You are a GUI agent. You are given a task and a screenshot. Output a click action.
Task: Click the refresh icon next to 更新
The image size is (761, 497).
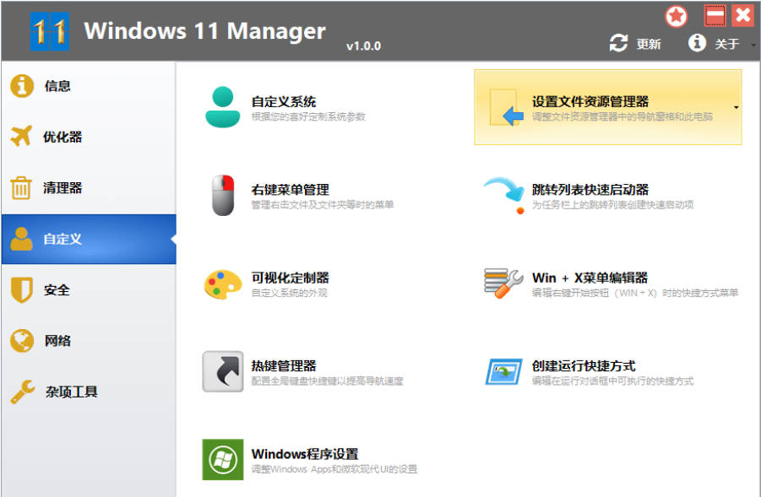619,41
